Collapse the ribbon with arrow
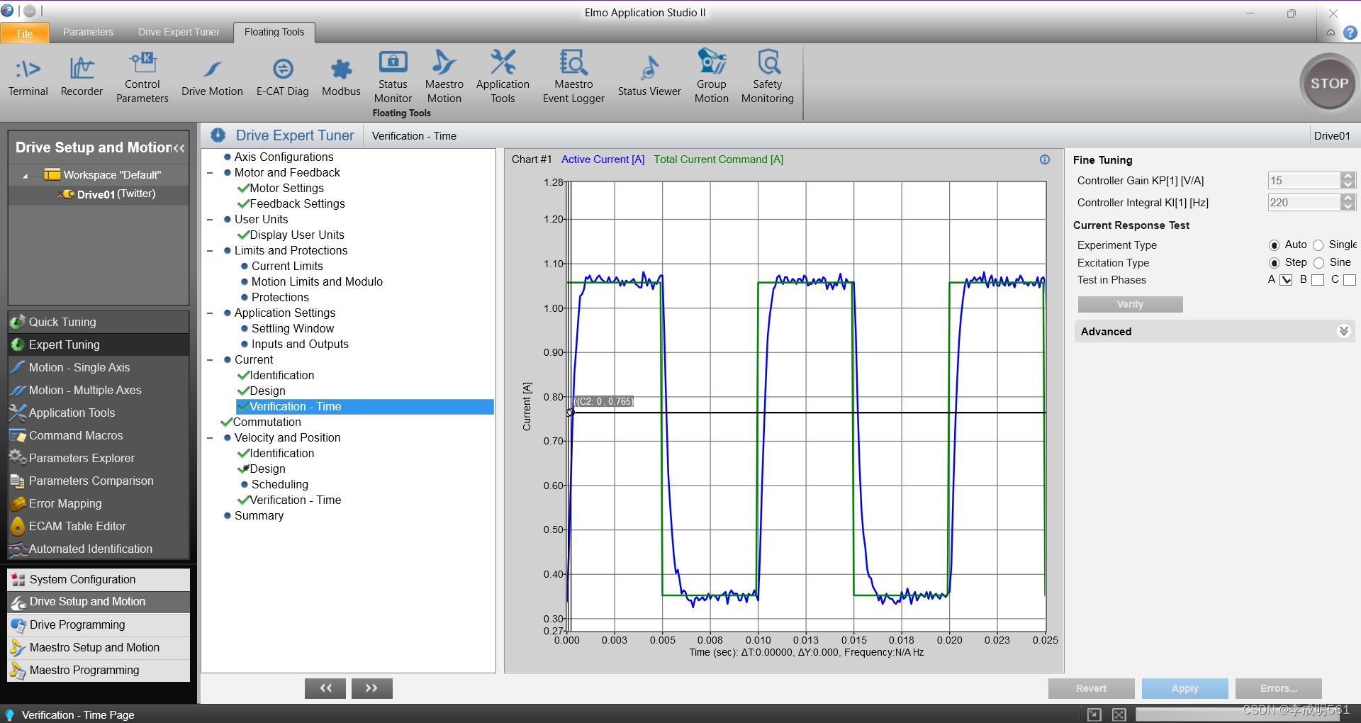This screenshot has width=1361, height=723. tap(1331, 33)
